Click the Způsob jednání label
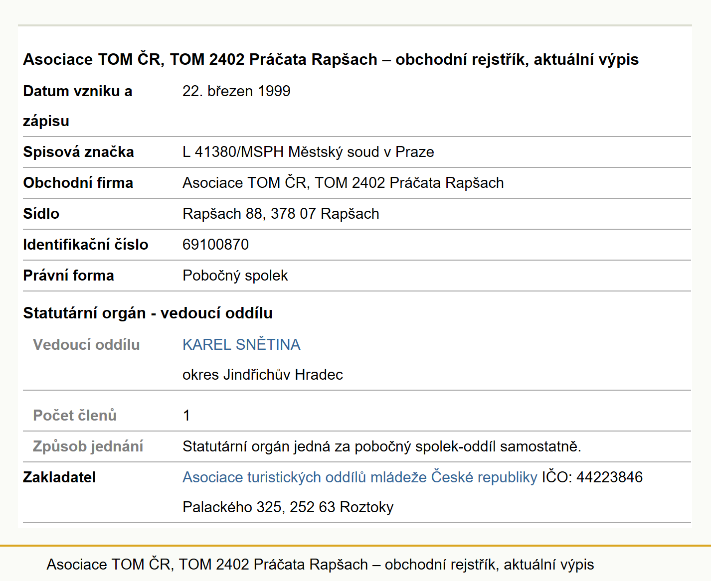Screen dimensions: 711x581 [88, 446]
